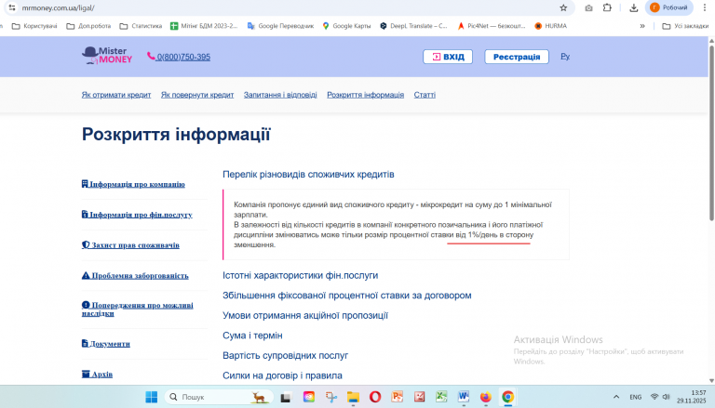This screenshot has height=408, width=715.
Task: Open Як отримати кредит menu item
Action: coord(116,95)
